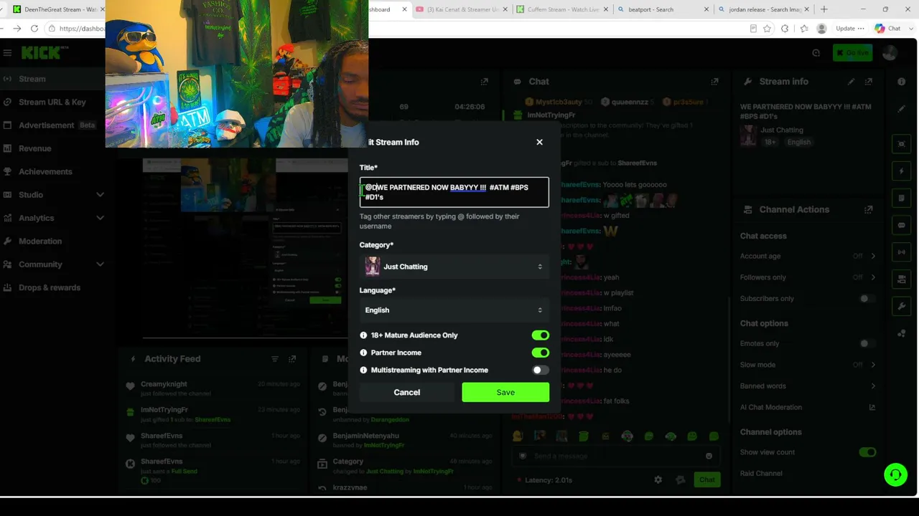The width and height of the screenshot is (919, 516).
Task: Edit stream info with pencil icon
Action: 852,82
